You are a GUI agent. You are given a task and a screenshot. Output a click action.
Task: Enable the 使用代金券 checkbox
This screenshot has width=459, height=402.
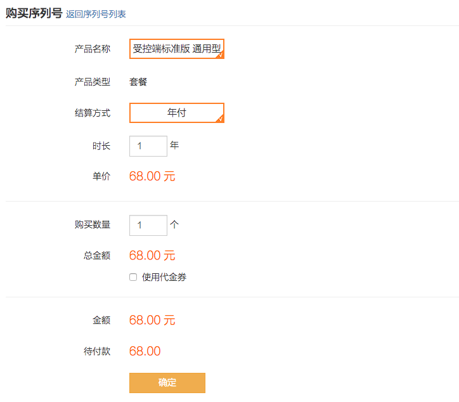[x=133, y=277]
